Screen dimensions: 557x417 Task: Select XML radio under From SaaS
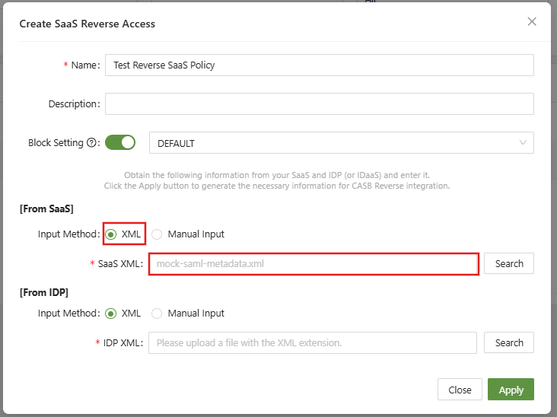point(111,234)
